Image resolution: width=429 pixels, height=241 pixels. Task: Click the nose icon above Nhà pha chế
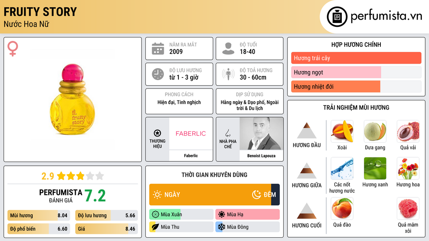[227, 133]
